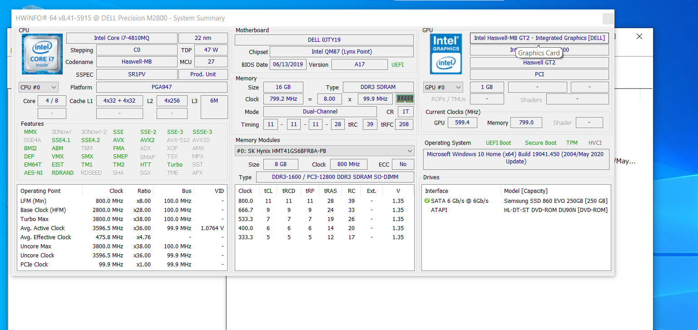This screenshot has width=698, height=330.
Task: Click the memory multiplier value 8.00
Action: [330, 99]
